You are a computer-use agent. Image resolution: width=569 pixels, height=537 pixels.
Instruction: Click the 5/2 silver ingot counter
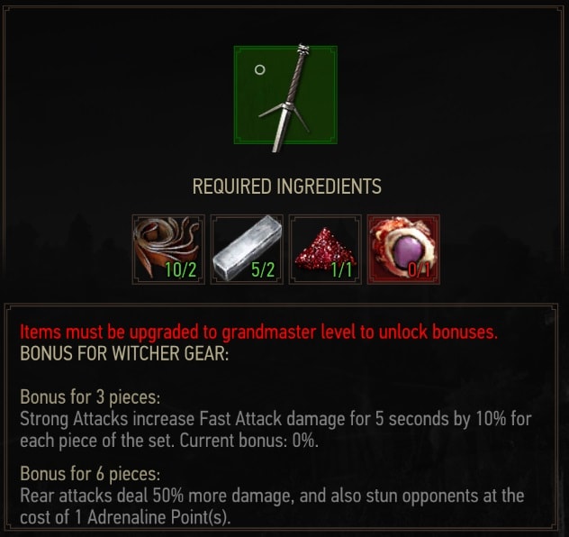(x=263, y=269)
